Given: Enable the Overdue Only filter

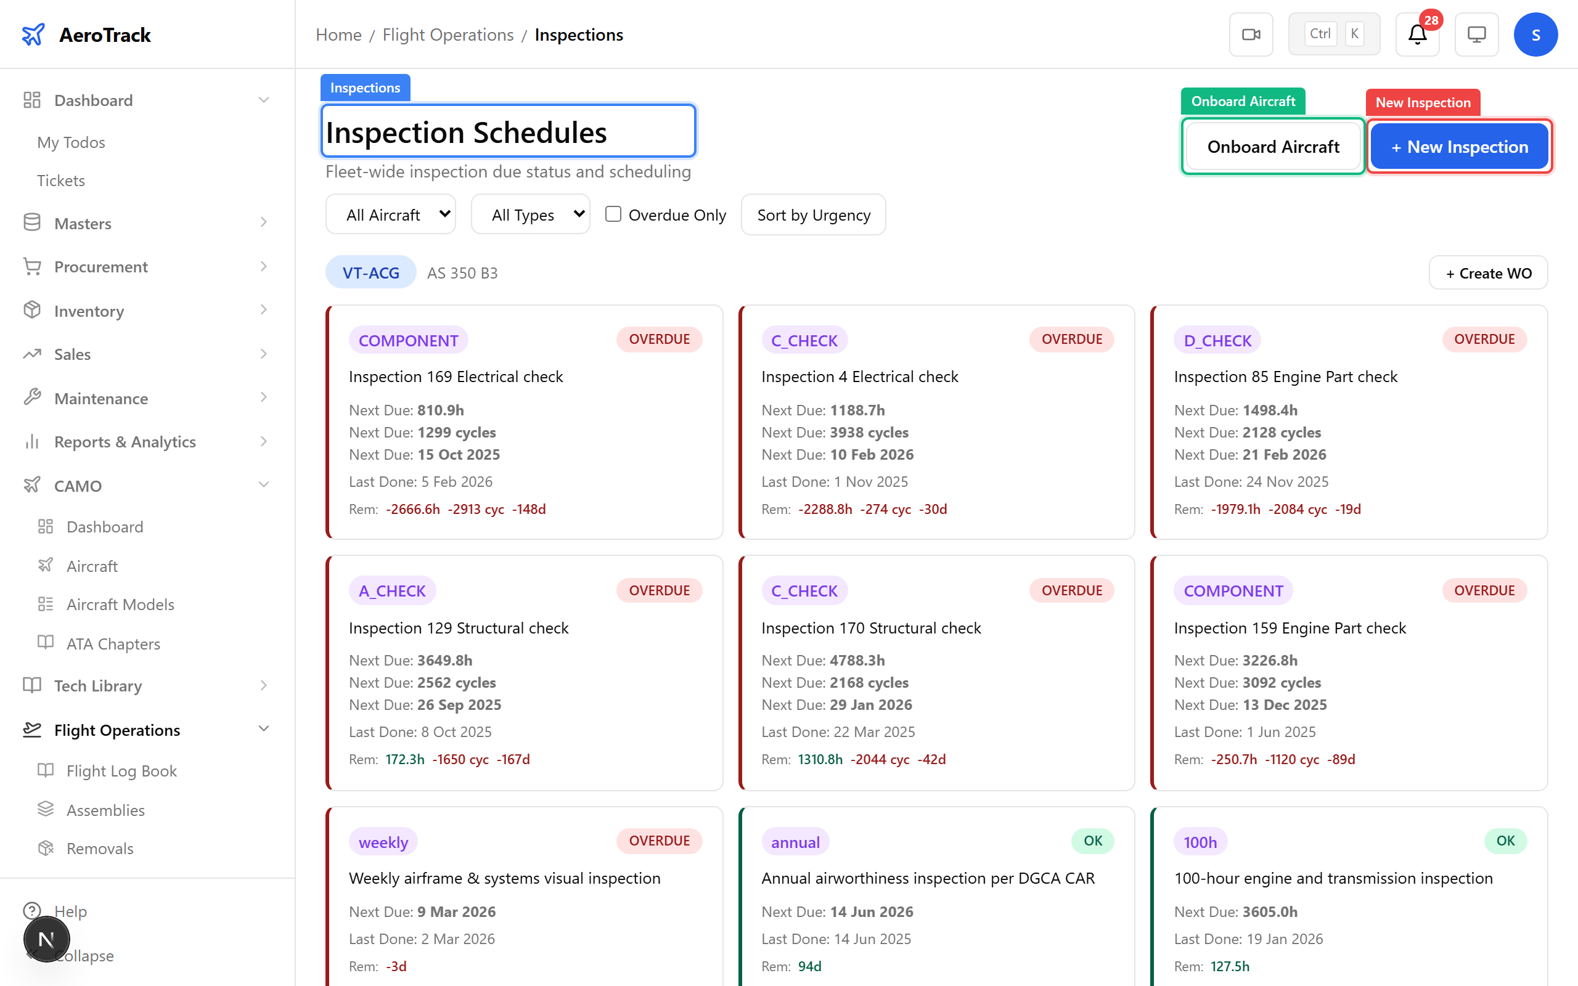Looking at the screenshot, I should pyautogui.click(x=613, y=214).
